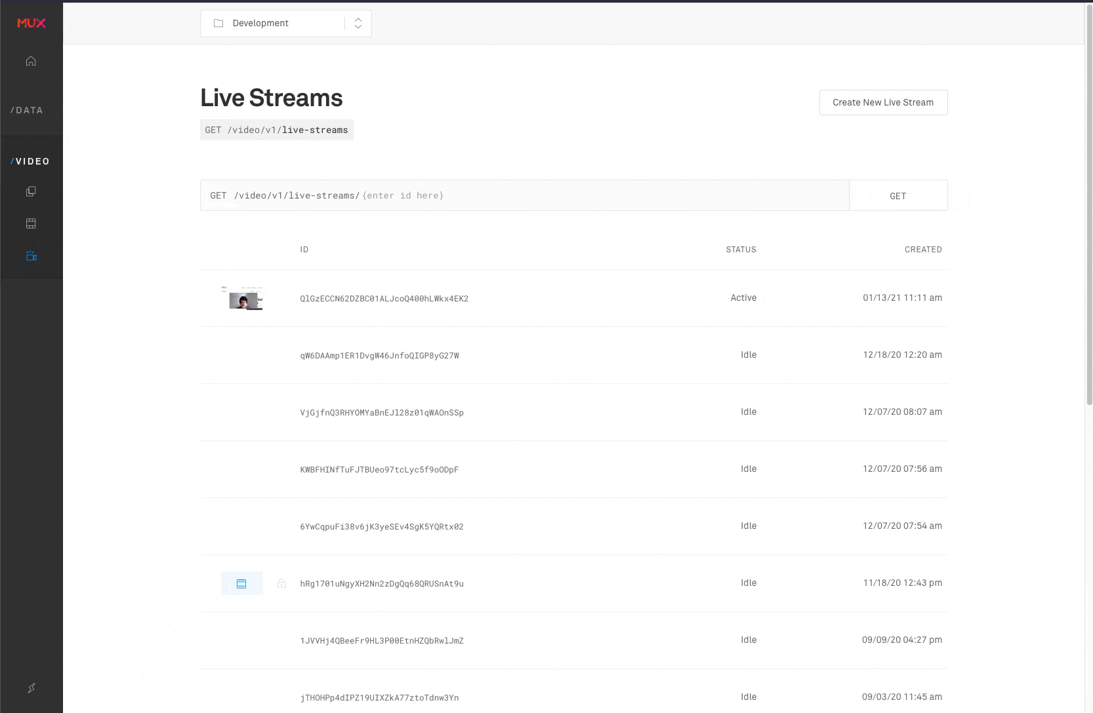Select the Live Streams camera icon
1093x713 pixels.
pyautogui.click(x=31, y=256)
